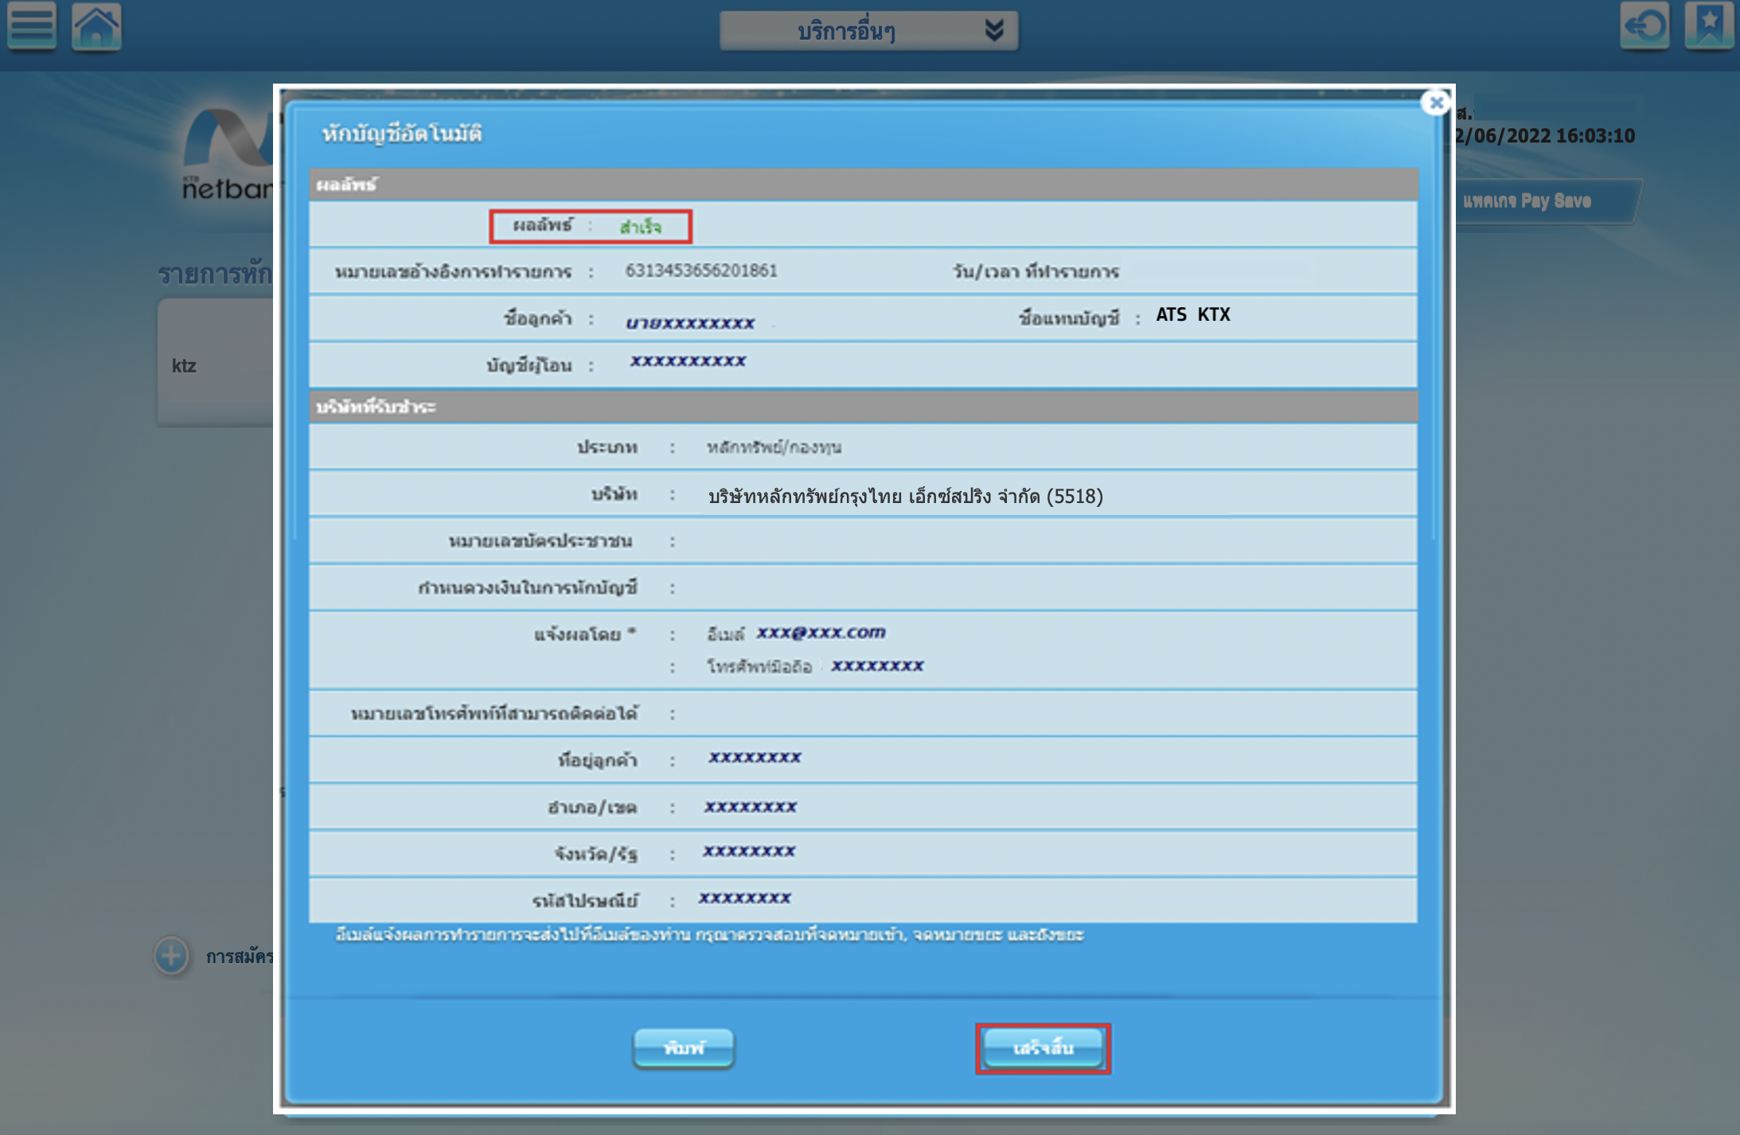This screenshot has width=1740, height=1135.
Task: Click the reference number 6313453656201861
Action: coord(701,271)
